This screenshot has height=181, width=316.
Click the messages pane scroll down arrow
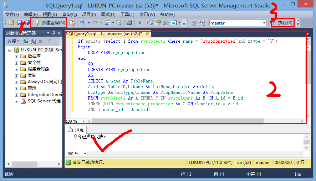pyautogui.click(x=306, y=148)
